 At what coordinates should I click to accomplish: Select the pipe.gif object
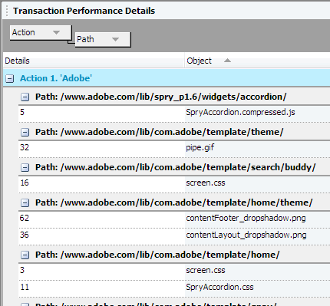tap(200, 147)
